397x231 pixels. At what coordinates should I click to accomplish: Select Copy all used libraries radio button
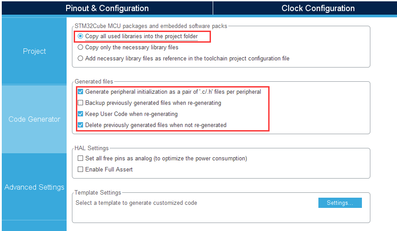coord(80,36)
